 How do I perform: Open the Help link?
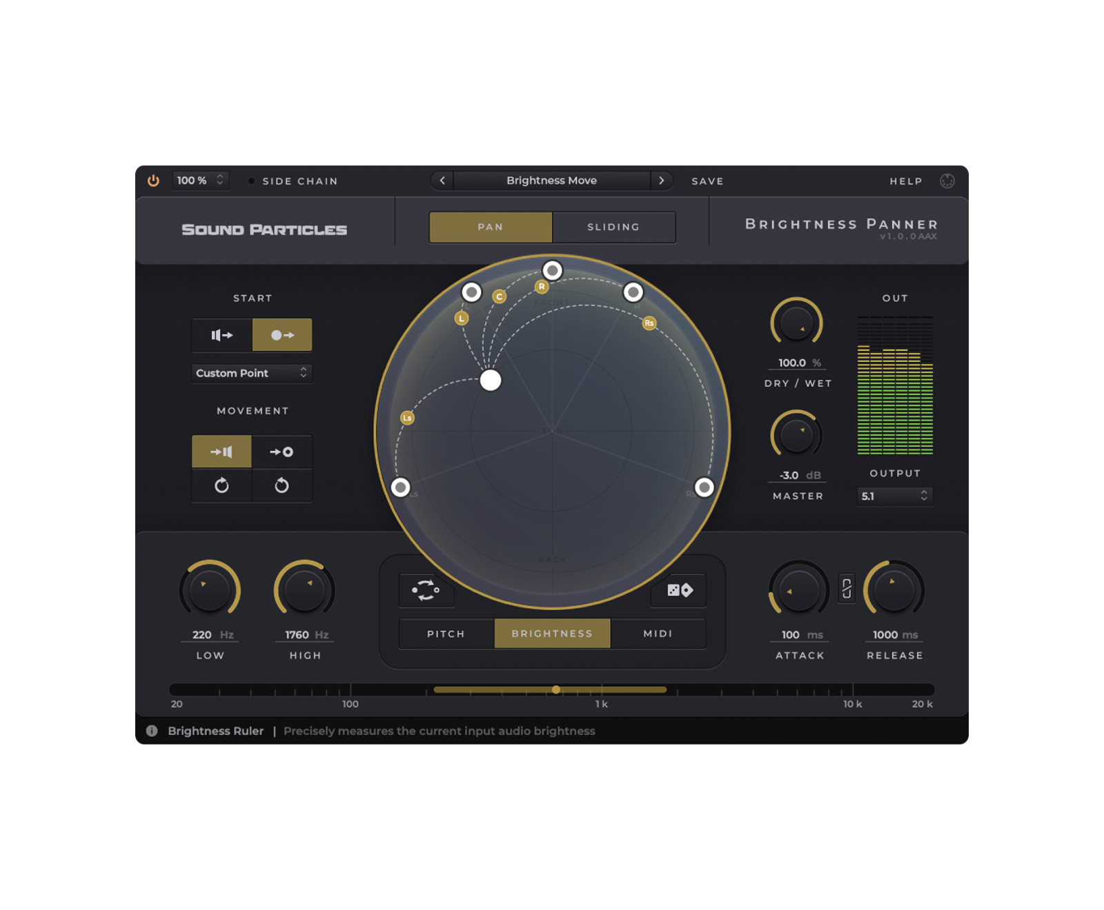(x=905, y=181)
